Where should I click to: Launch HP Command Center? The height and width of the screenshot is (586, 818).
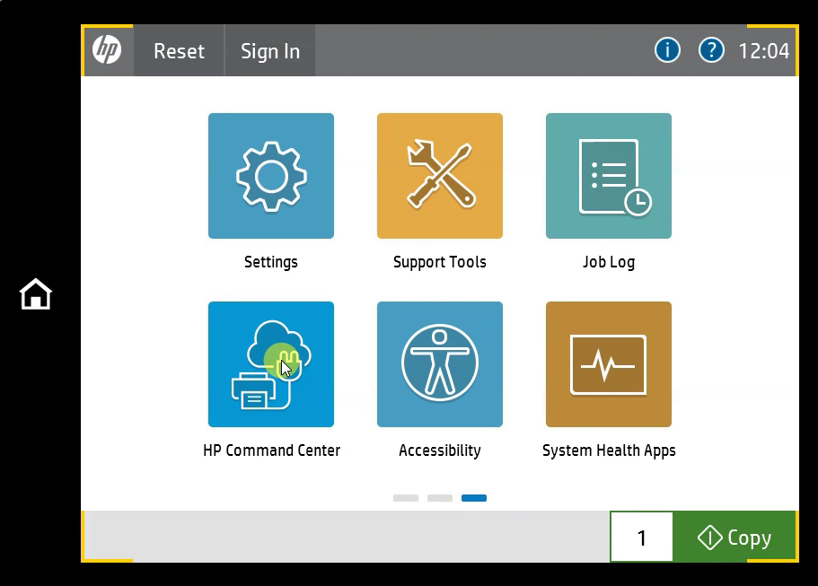point(270,363)
